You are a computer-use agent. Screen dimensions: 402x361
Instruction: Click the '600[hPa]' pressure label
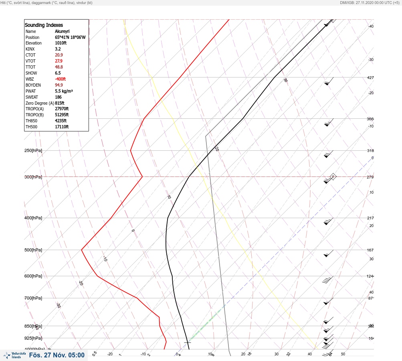click(x=33, y=276)
